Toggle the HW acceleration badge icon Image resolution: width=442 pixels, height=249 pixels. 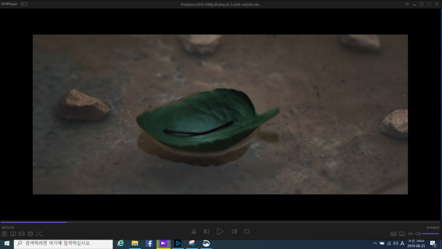(x=393, y=234)
